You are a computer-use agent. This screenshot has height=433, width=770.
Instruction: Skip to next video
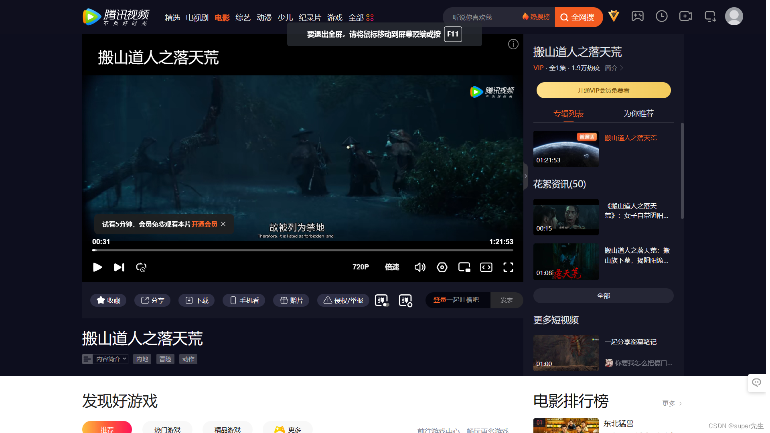pos(119,267)
